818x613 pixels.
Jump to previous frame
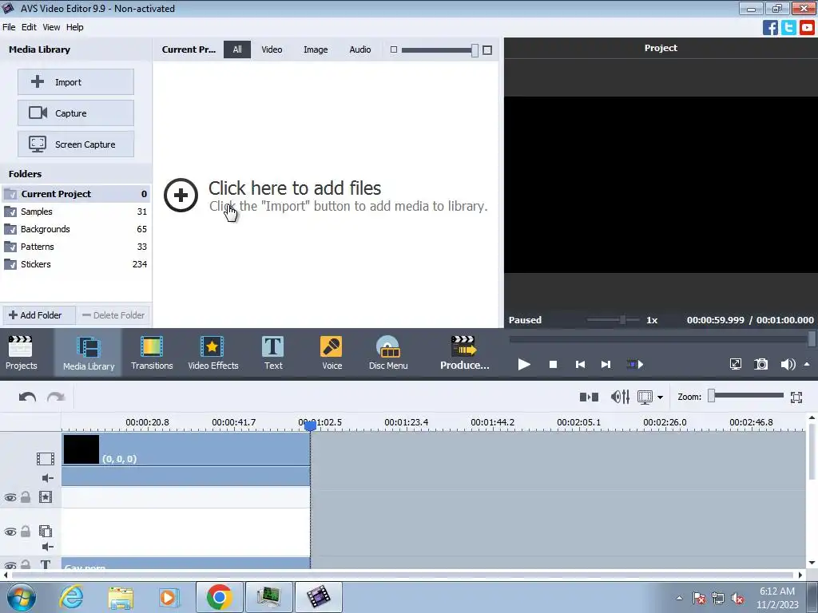click(580, 364)
